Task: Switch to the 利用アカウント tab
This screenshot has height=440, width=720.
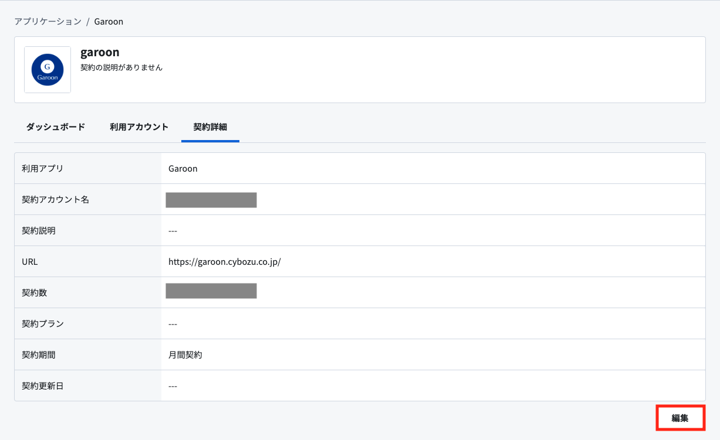Action: (139, 127)
